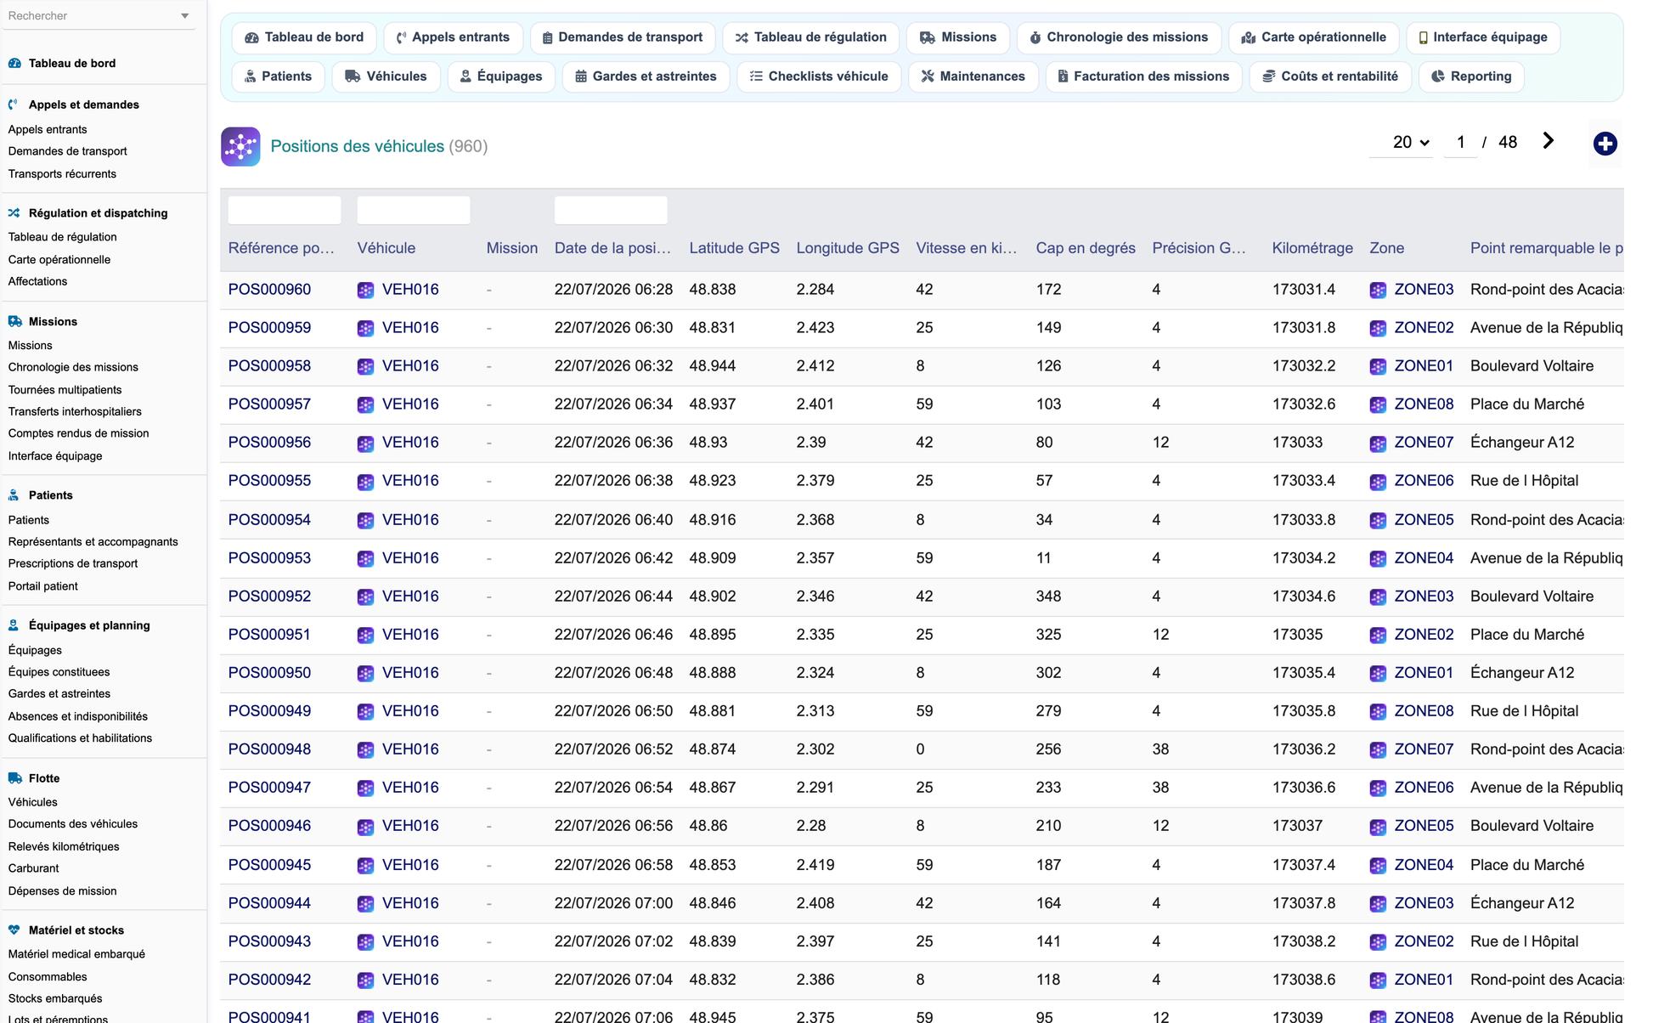
Task: Click vehicle icon in POS000955 row
Action: click(365, 482)
